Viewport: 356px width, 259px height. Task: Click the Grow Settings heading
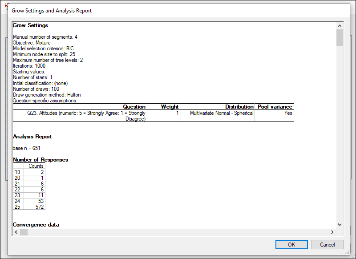[31, 25]
